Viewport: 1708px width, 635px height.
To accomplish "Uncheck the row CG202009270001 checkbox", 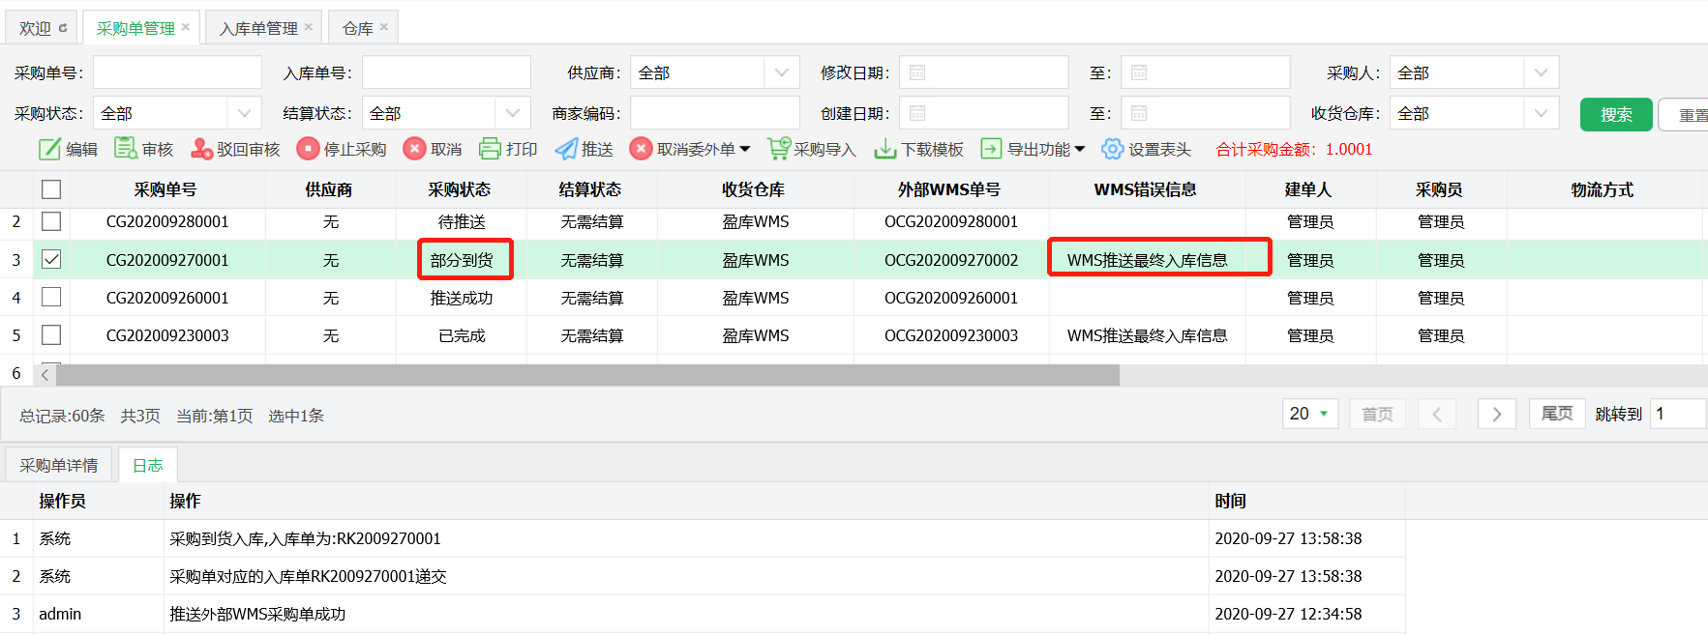I will (x=51, y=259).
